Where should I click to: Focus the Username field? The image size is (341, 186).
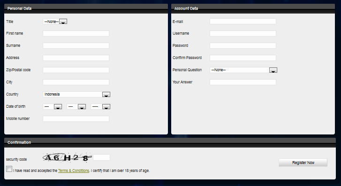pyautogui.click(x=243, y=33)
